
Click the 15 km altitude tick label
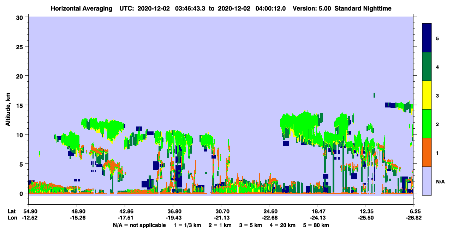click(20, 105)
